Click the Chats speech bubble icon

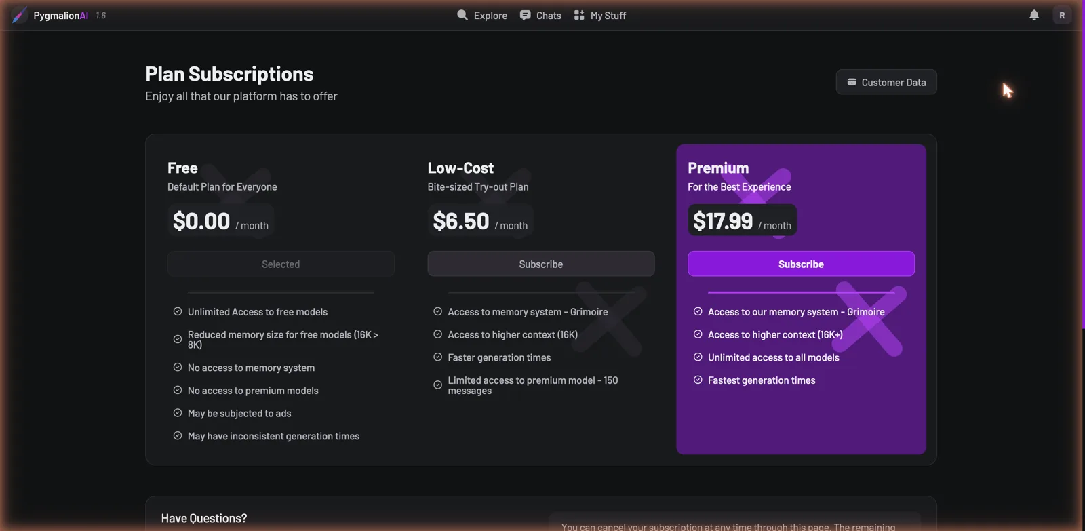click(525, 15)
